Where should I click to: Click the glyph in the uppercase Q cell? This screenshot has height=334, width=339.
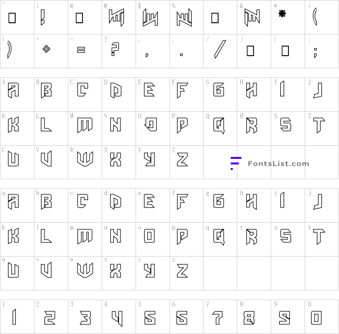(x=218, y=124)
